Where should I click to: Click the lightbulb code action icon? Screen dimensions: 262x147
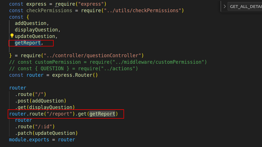[x=12, y=36]
